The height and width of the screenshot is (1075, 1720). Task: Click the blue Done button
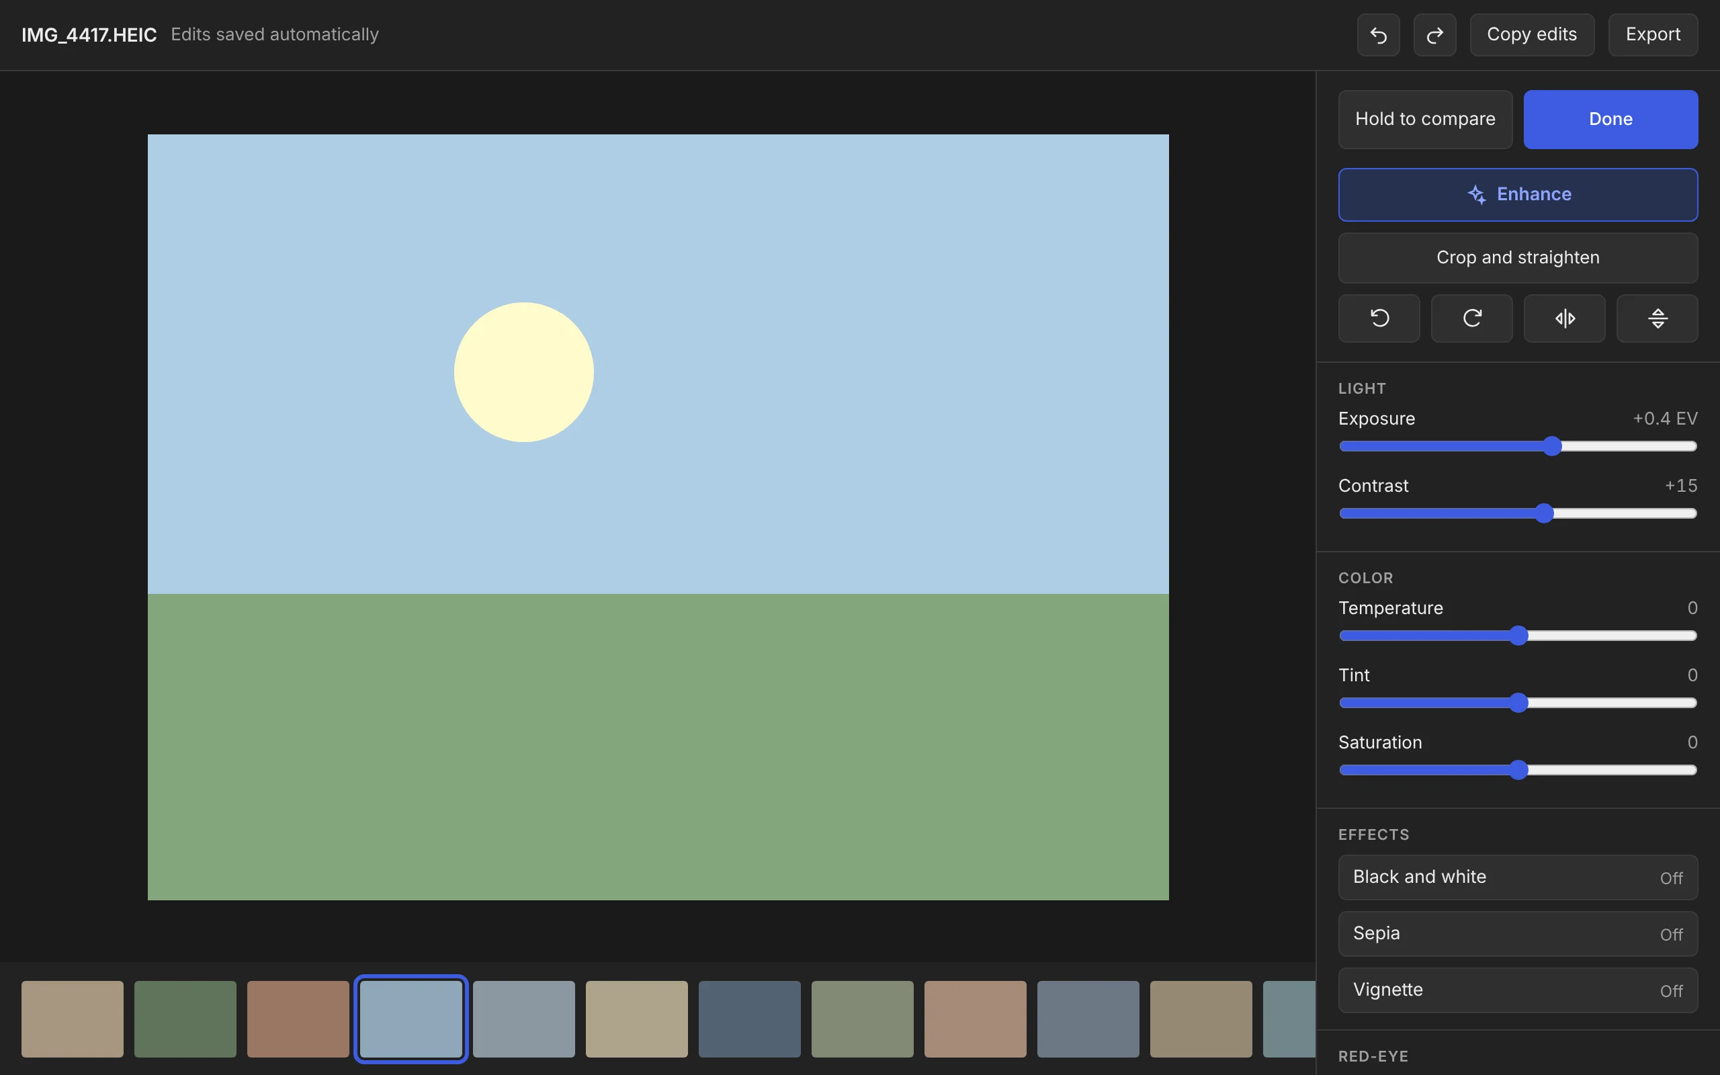point(1610,119)
